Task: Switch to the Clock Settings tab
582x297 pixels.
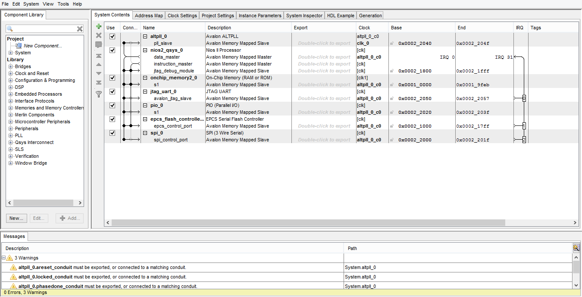Action: pyautogui.click(x=182, y=16)
